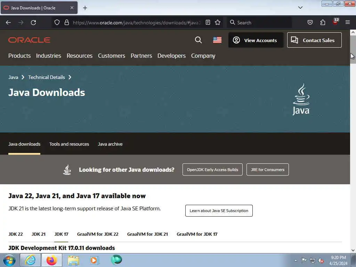
Task: Click Technical Details breadcrumb
Action: (47, 77)
